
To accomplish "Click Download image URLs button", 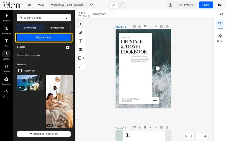I will click(44, 134).
